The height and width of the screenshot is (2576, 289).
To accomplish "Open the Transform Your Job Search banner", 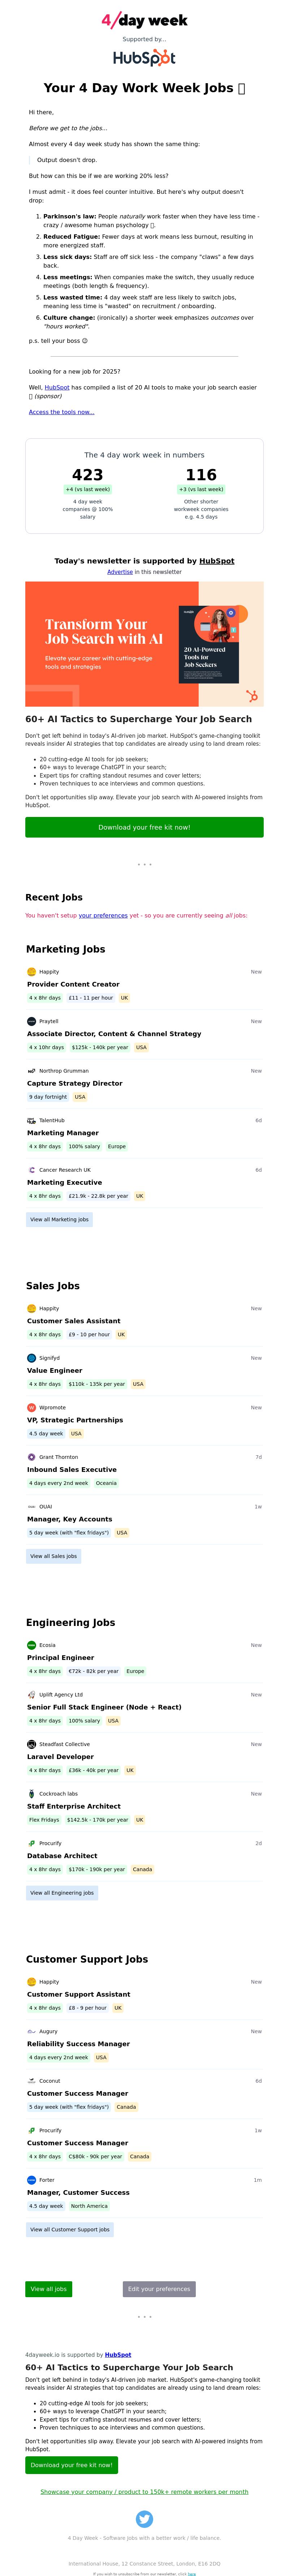I will tap(144, 644).
